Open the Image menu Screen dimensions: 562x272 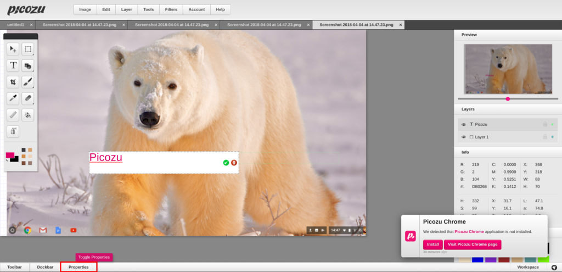point(85,10)
